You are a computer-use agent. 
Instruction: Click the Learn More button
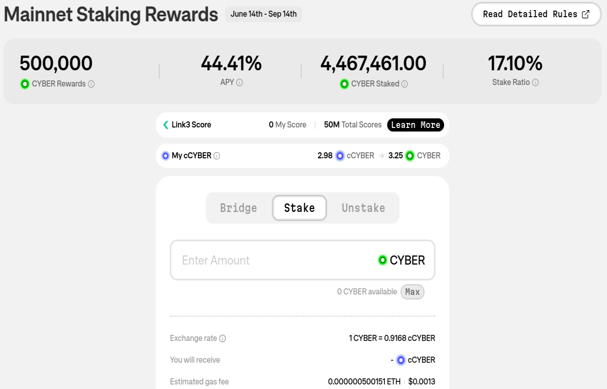(416, 125)
